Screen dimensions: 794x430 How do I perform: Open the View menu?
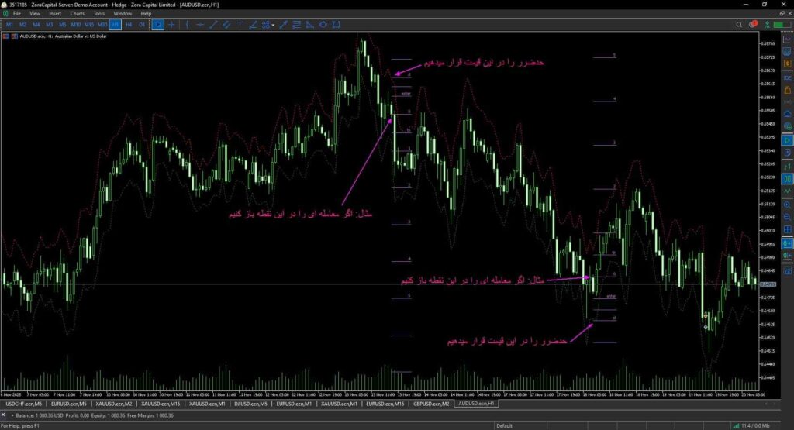(34, 14)
